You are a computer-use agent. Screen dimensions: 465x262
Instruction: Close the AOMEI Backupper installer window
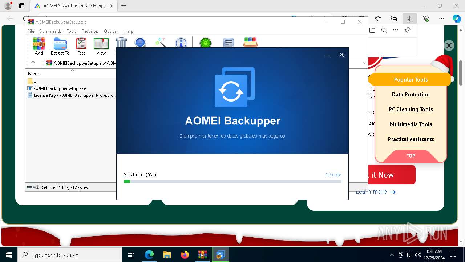click(341, 55)
